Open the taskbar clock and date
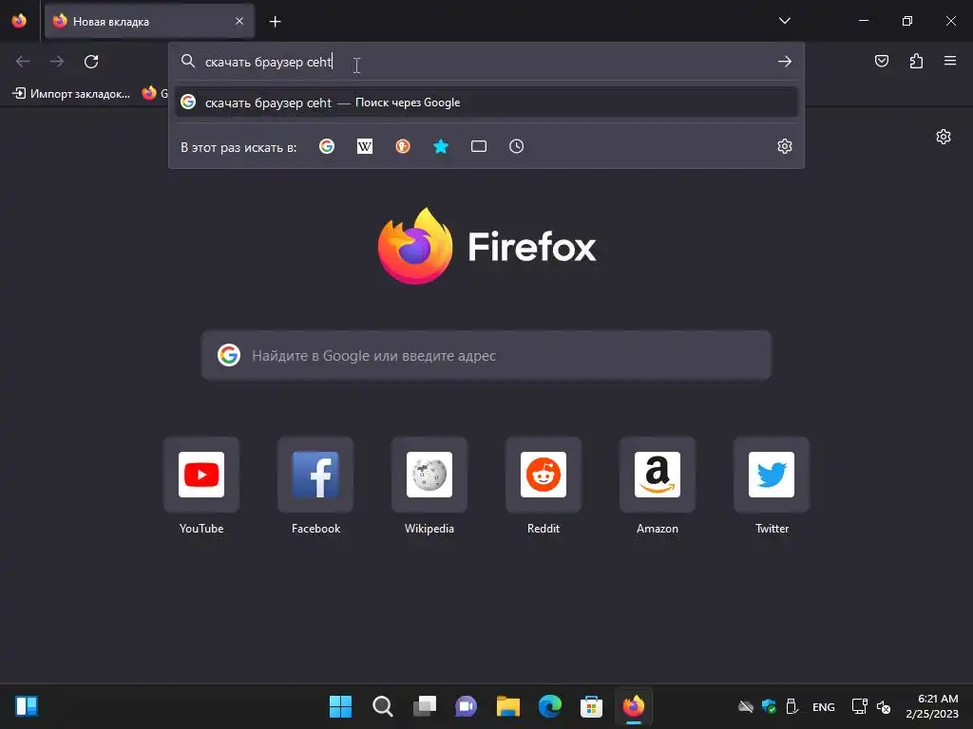 pyautogui.click(x=932, y=706)
